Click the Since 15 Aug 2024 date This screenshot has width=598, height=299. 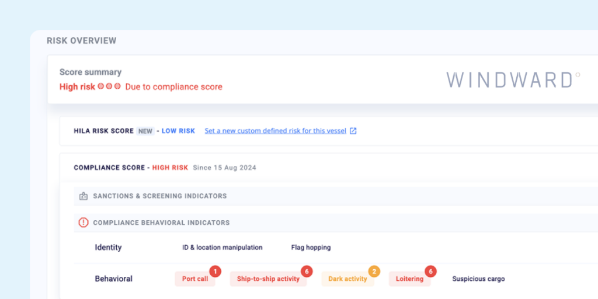tap(225, 168)
